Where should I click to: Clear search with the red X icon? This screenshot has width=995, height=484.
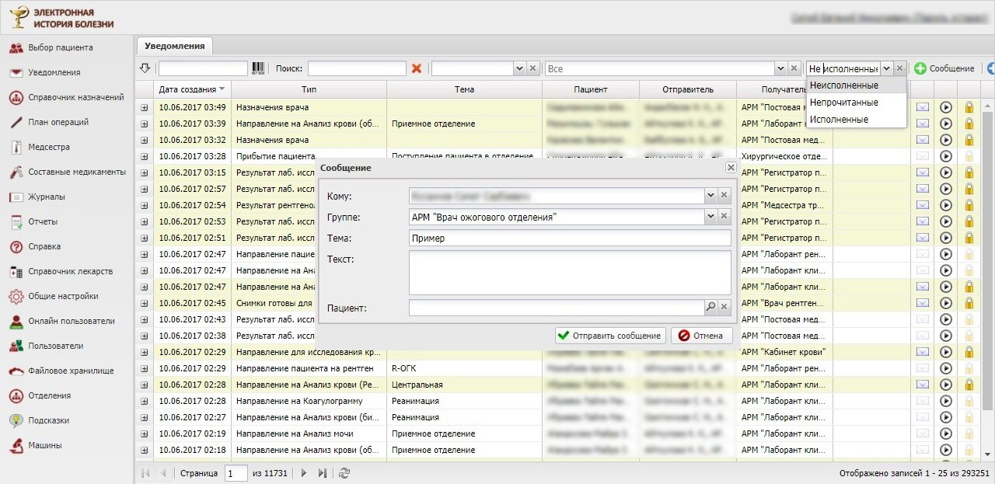coord(417,68)
